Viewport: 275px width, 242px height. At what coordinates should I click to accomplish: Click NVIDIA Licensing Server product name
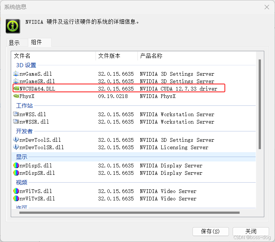pyautogui.click(x=174, y=147)
